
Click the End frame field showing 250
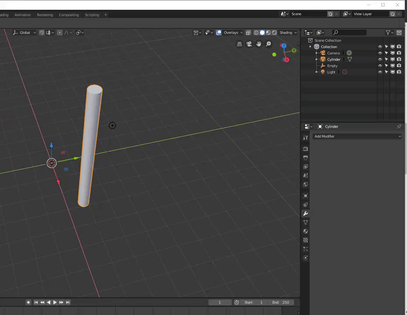[281, 302]
